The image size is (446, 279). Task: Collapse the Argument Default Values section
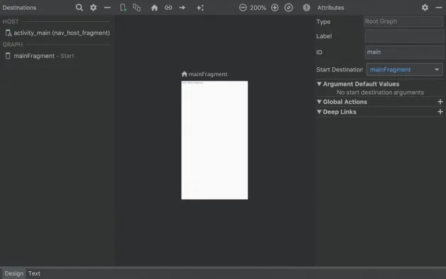319,84
